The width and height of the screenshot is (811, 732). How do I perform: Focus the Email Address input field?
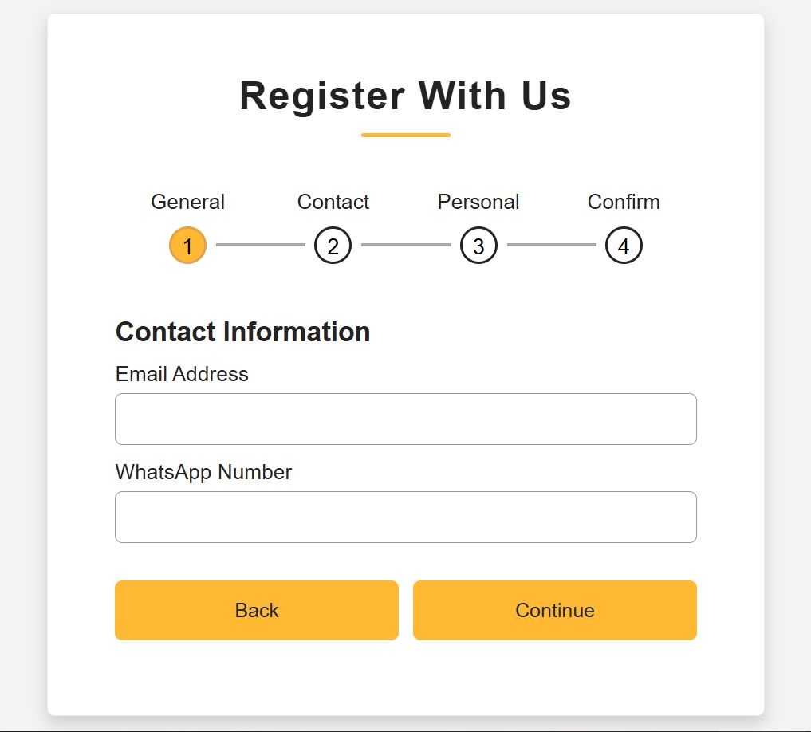tap(405, 419)
